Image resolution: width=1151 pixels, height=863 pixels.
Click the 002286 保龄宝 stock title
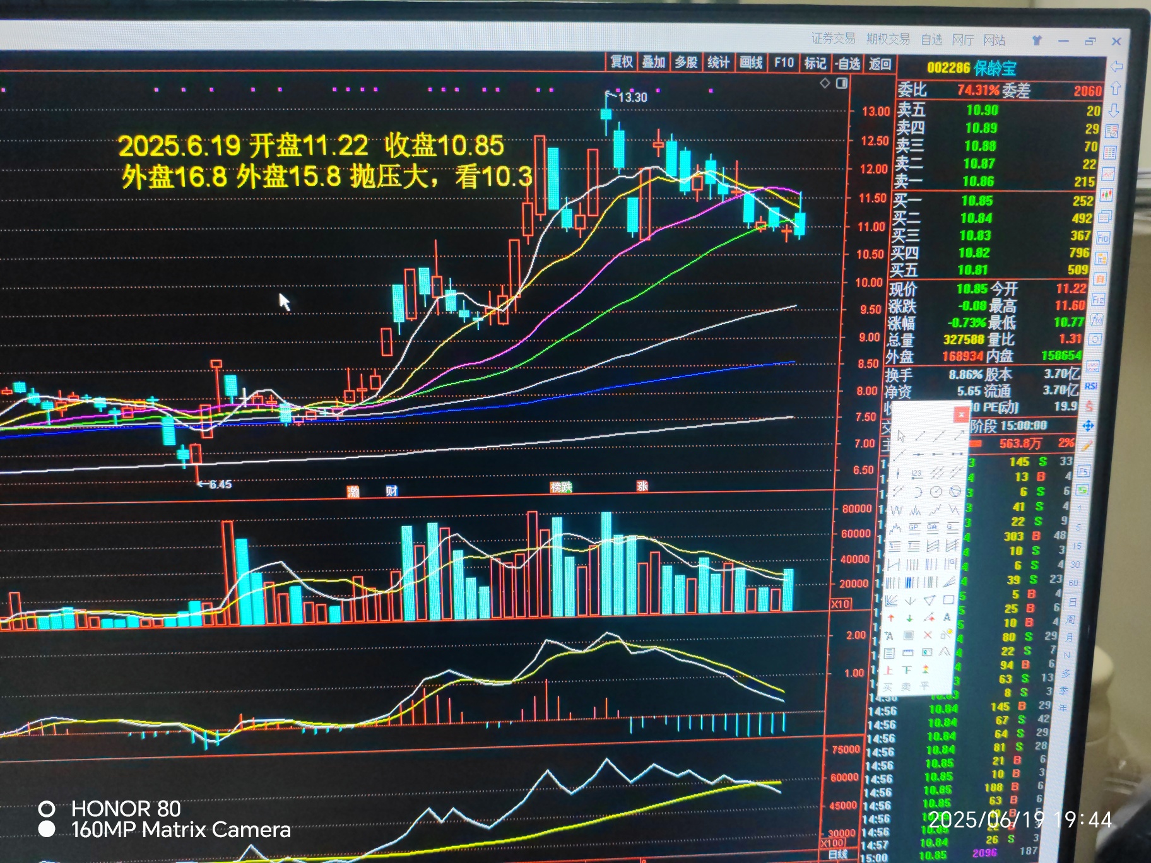(x=972, y=68)
